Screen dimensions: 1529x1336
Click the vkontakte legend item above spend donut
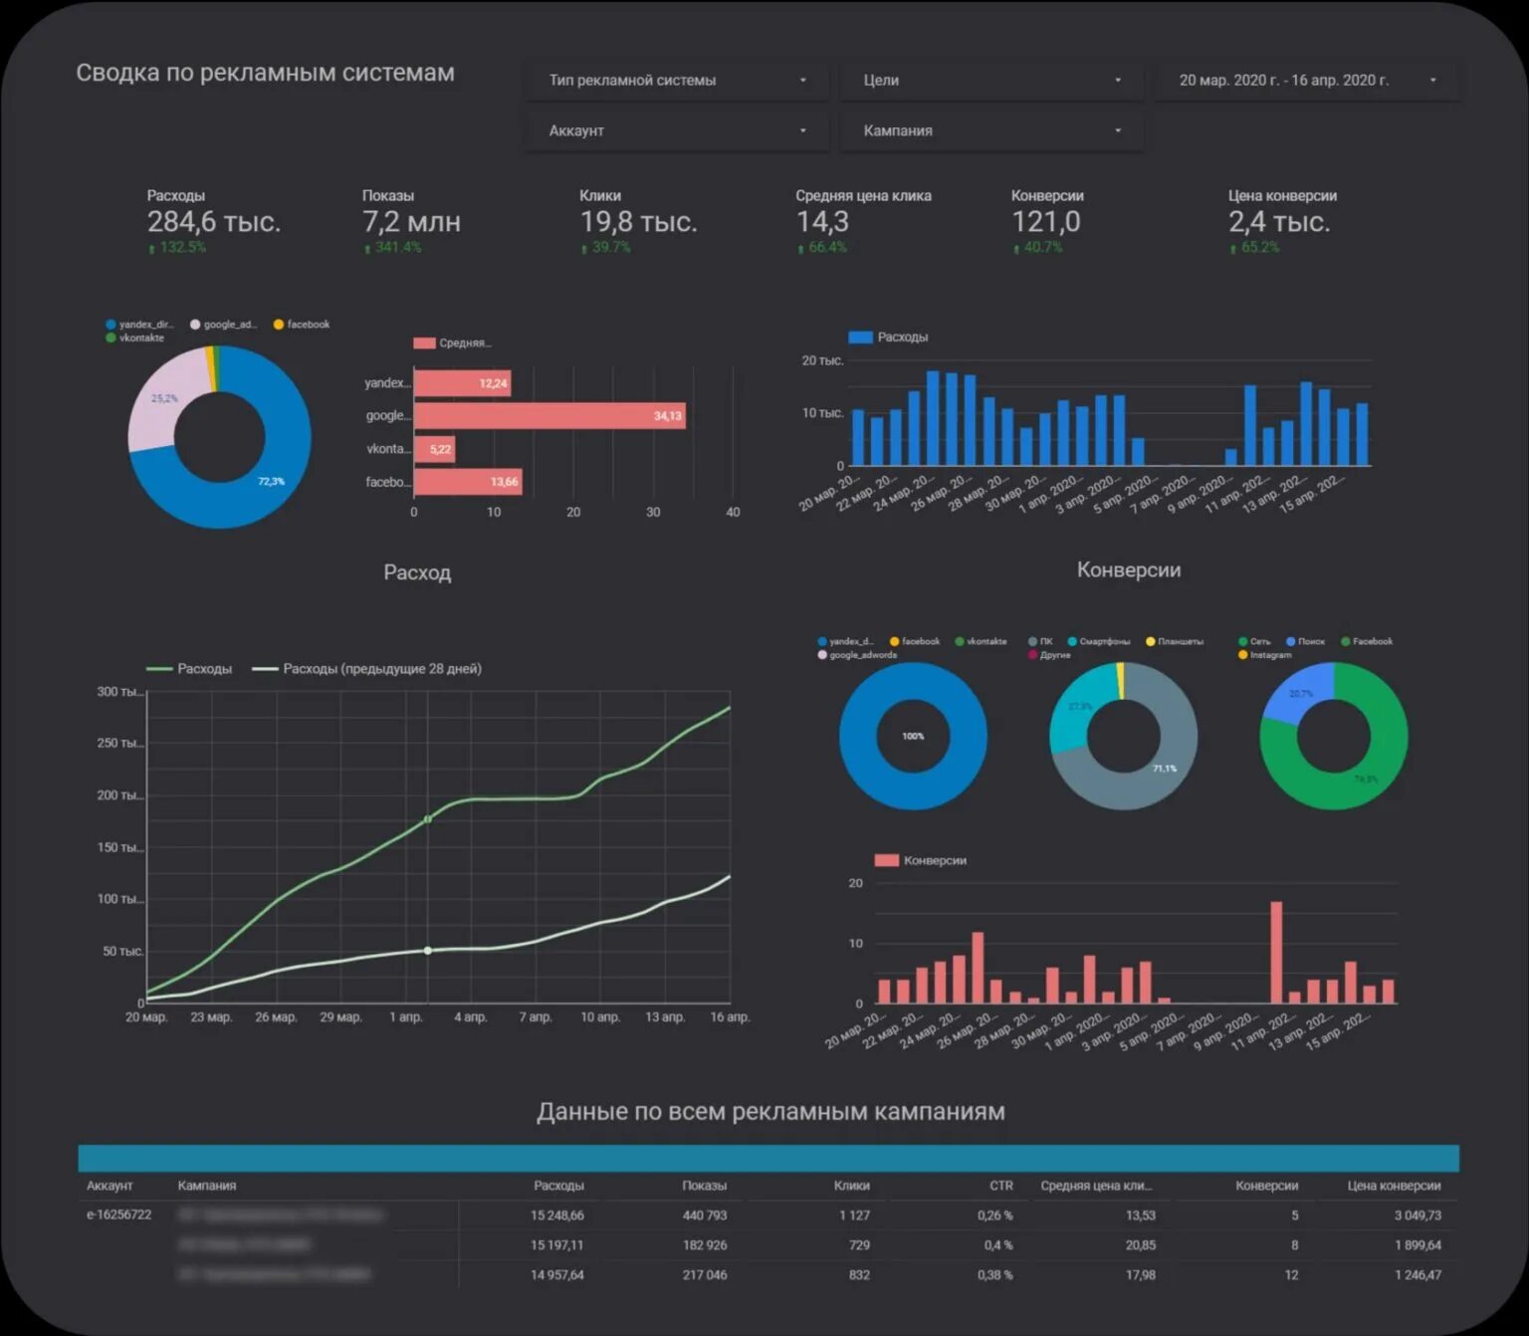pyautogui.click(x=134, y=337)
